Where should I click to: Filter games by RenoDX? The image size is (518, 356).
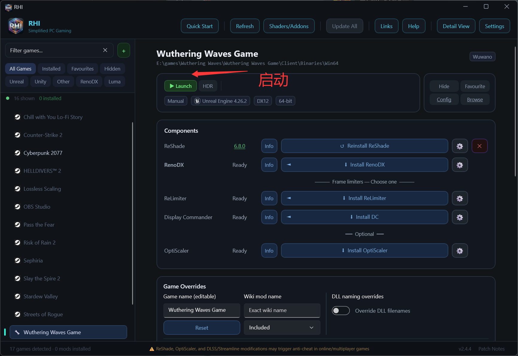click(x=89, y=82)
